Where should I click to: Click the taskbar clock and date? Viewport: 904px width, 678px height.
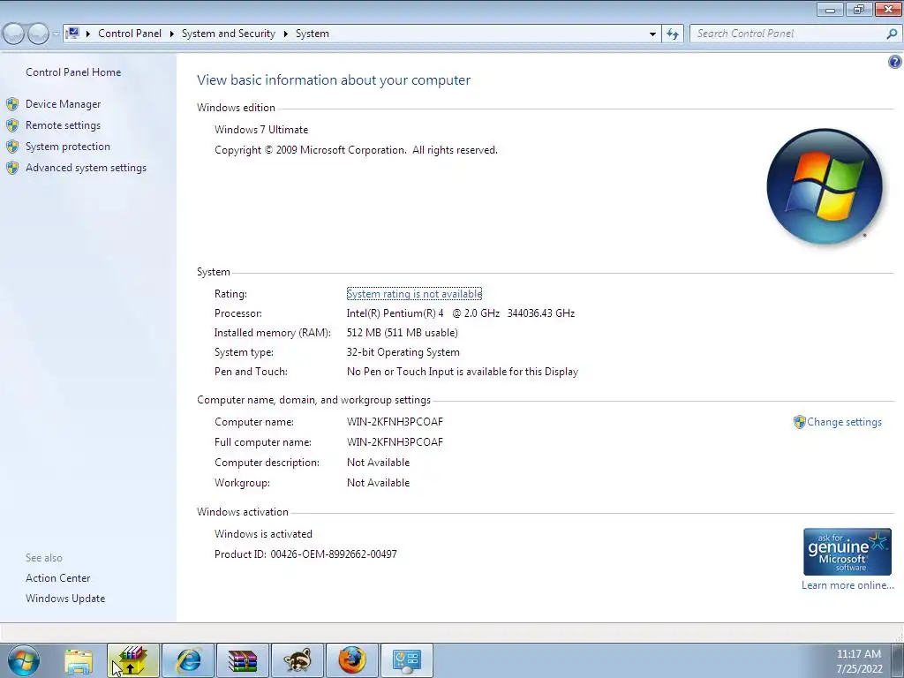(x=859, y=661)
